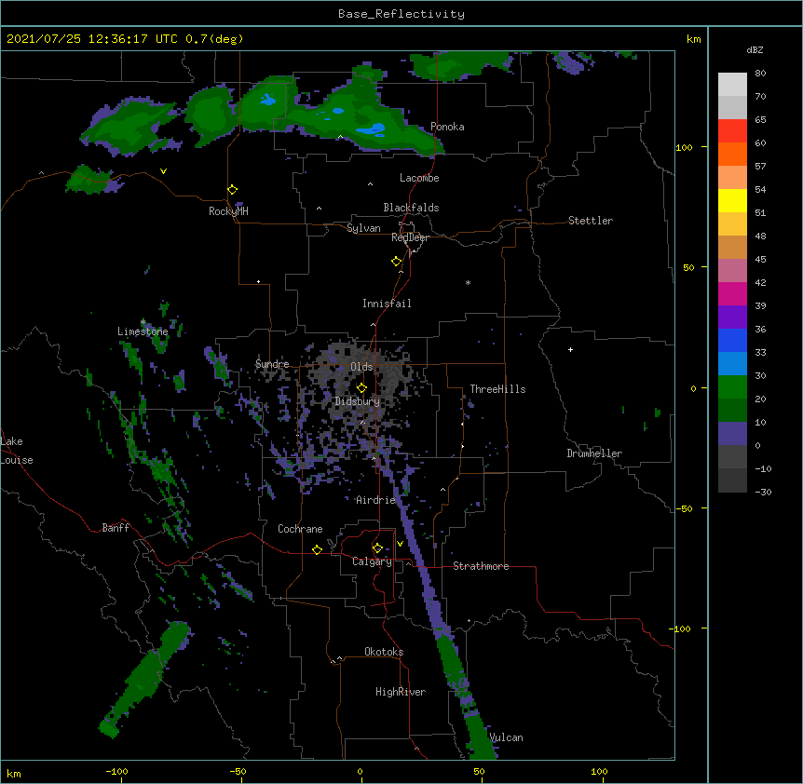Image resolution: width=803 pixels, height=784 pixels.
Task: Click the Blackfalds city label
Action: (411, 208)
